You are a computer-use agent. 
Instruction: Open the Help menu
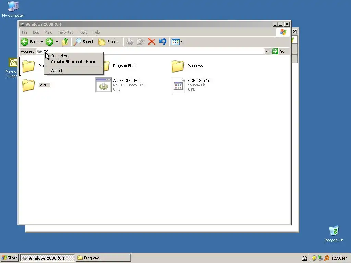tap(96, 32)
